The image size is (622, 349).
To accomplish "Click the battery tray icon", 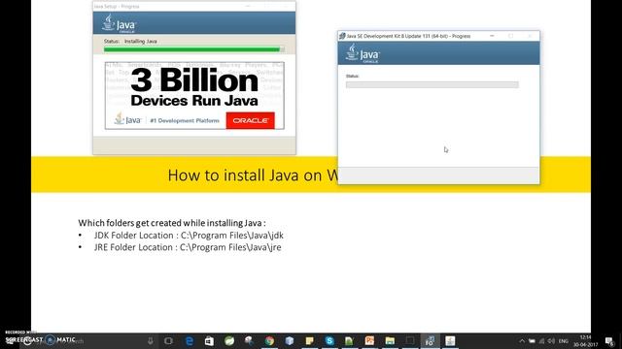I will (532, 341).
